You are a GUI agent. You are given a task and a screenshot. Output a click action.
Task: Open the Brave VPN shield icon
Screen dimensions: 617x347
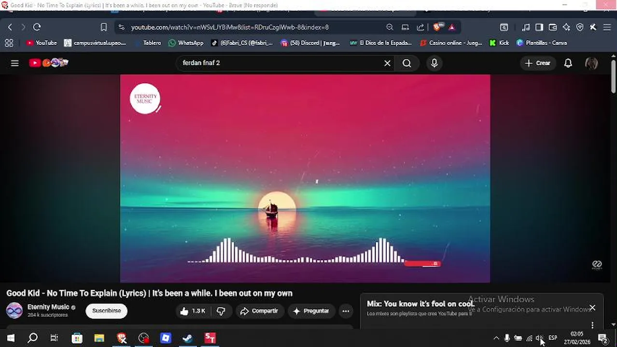[580, 27]
